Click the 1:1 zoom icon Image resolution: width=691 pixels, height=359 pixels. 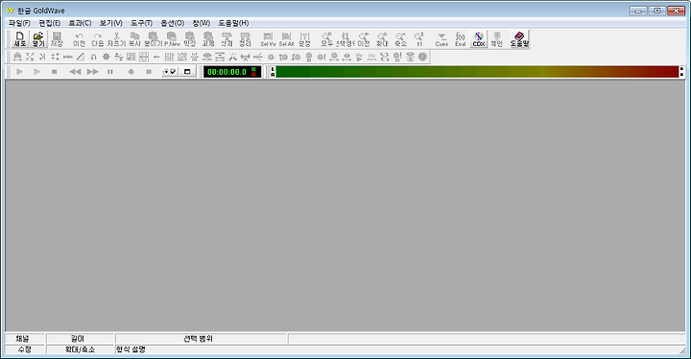coord(419,39)
